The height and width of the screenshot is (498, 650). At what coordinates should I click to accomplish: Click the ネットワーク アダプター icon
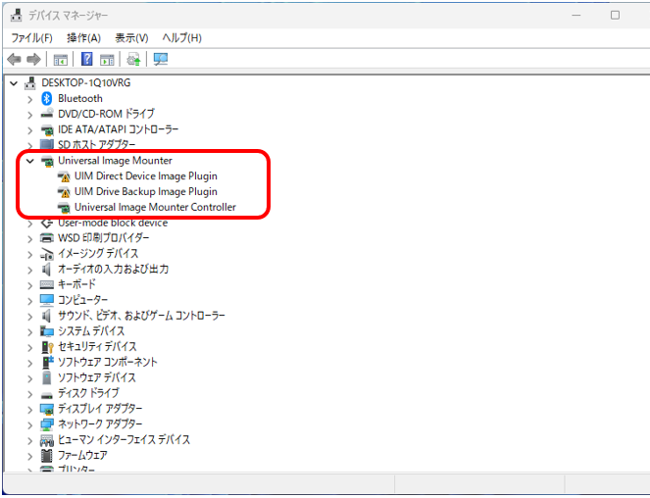point(47,424)
